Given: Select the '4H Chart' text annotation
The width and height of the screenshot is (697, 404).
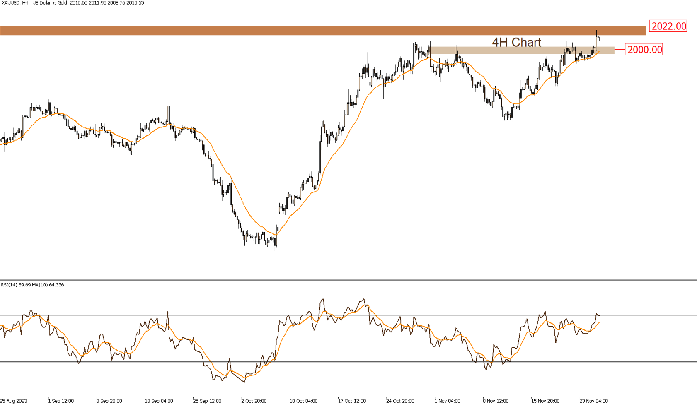Looking at the screenshot, I should coord(516,42).
